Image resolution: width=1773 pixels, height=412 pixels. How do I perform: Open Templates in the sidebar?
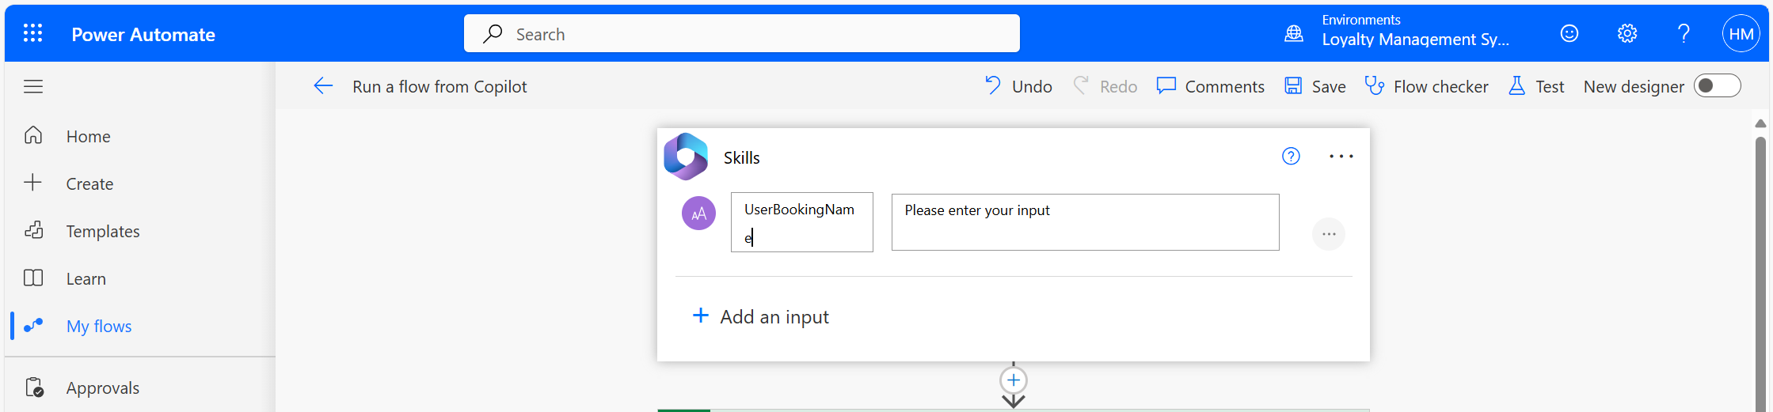pyautogui.click(x=102, y=231)
